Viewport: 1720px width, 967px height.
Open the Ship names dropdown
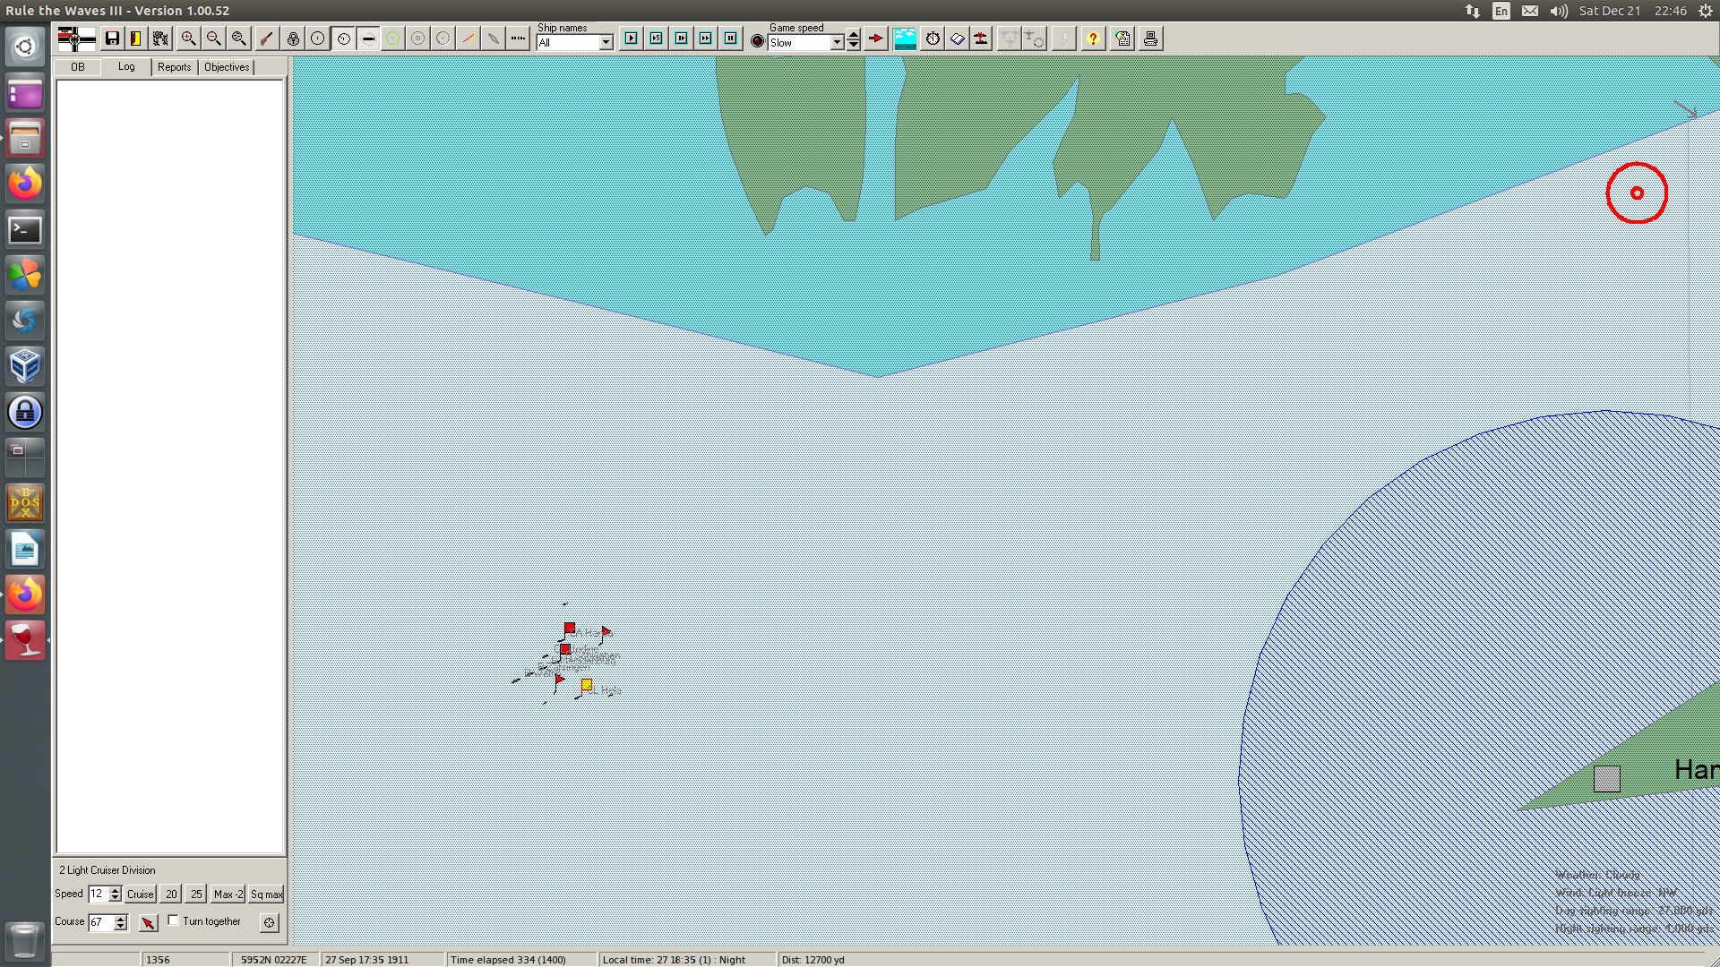click(x=606, y=43)
